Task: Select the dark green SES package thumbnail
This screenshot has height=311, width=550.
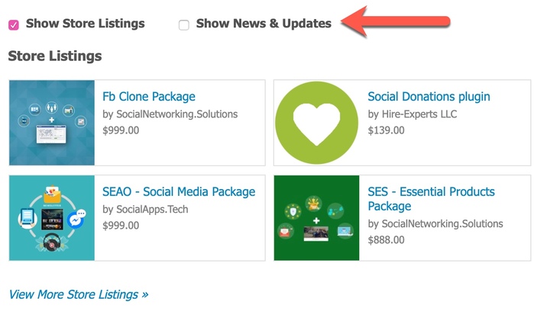Action: [x=317, y=218]
